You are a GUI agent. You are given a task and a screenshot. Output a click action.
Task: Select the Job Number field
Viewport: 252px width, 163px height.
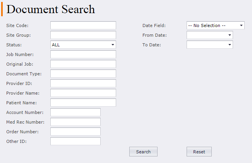[83, 54]
